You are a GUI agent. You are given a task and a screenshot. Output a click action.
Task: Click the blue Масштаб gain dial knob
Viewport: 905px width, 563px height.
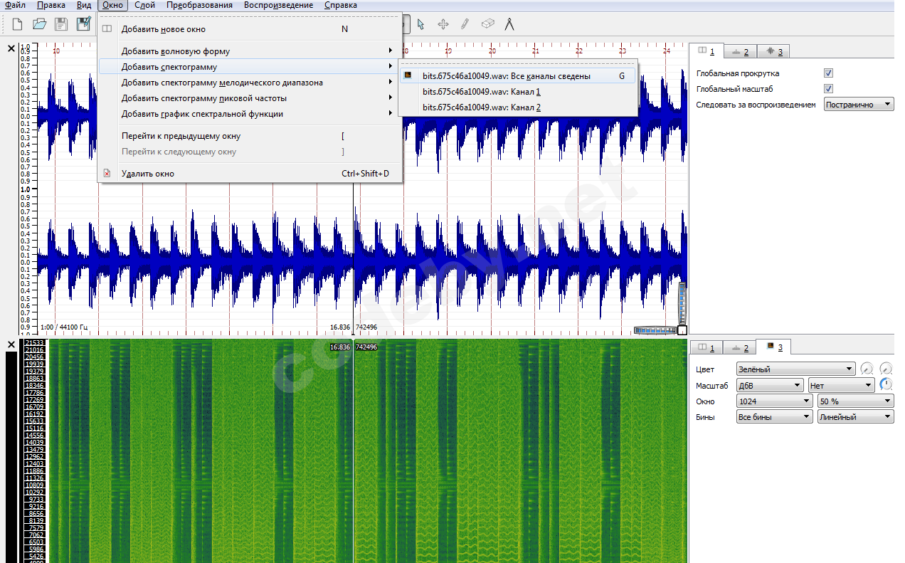(886, 385)
